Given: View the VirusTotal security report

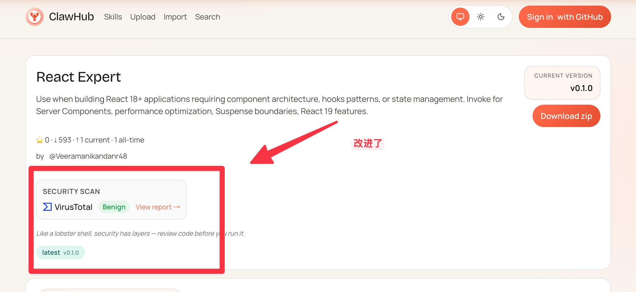Looking at the screenshot, I should (158, 207).
